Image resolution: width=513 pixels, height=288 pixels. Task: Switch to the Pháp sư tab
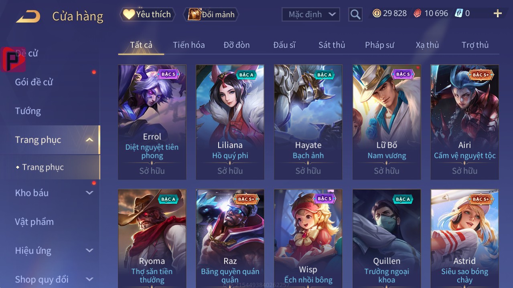pos(379,45)
